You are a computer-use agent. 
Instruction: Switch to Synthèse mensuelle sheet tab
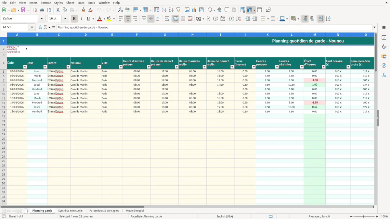[71, 211]
